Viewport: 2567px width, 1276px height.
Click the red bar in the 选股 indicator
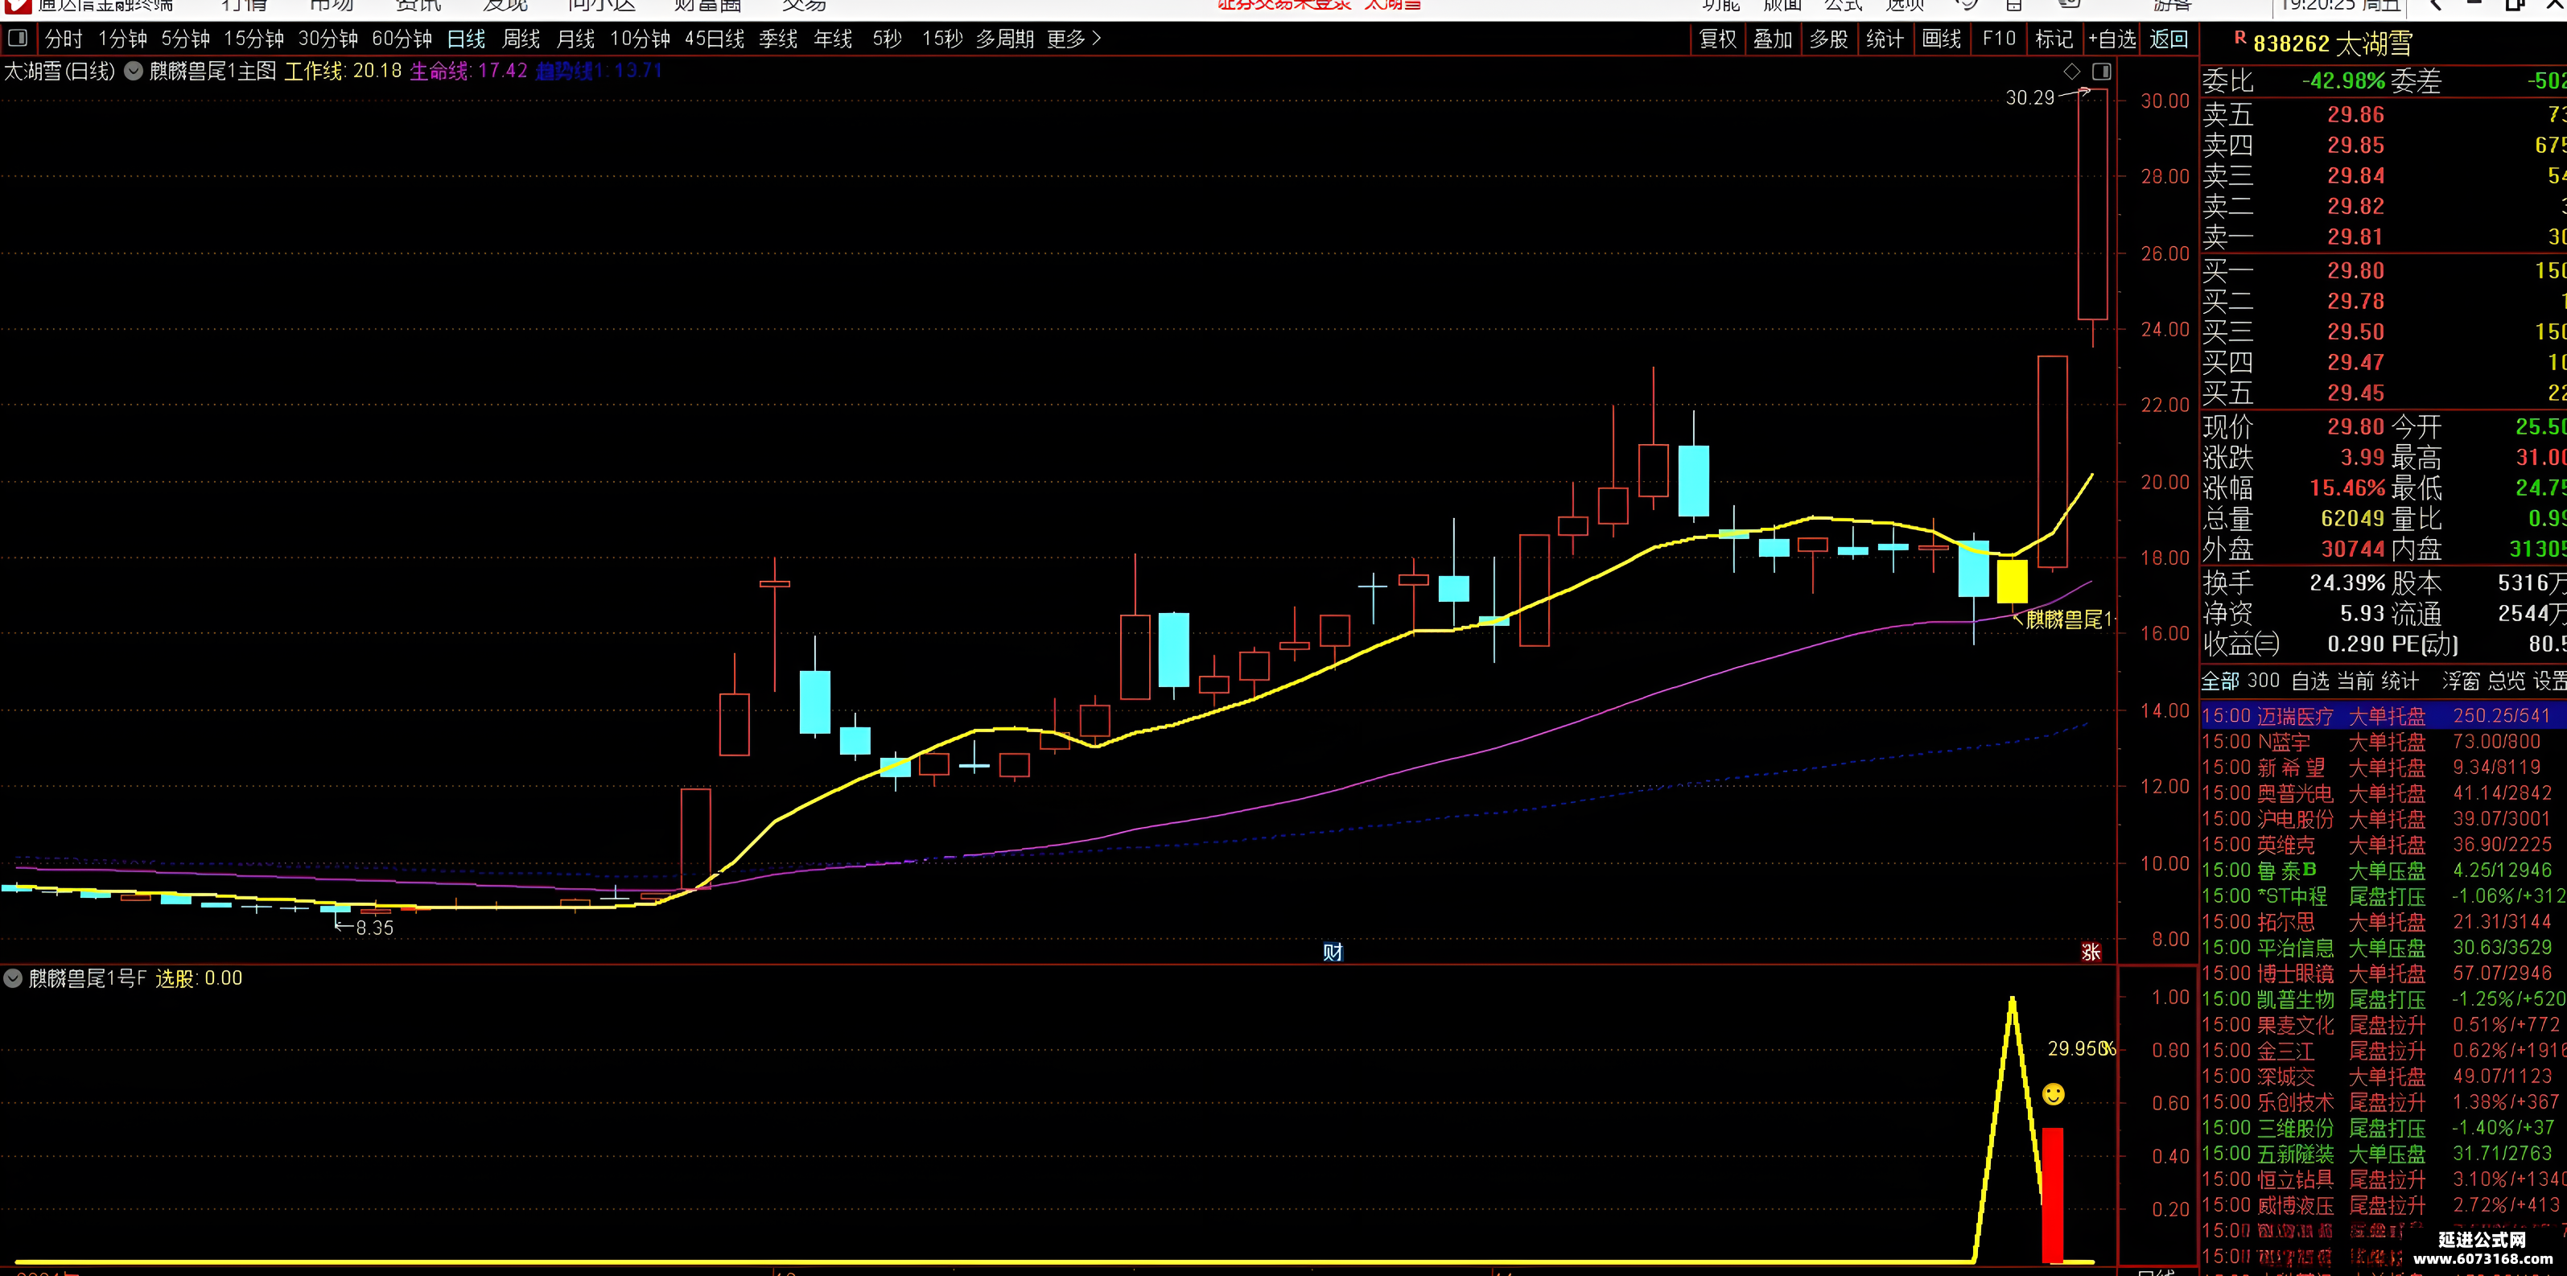[x=2053, y=1196]
